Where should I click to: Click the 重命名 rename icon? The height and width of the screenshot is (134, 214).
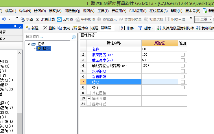[x=75, y=28]
